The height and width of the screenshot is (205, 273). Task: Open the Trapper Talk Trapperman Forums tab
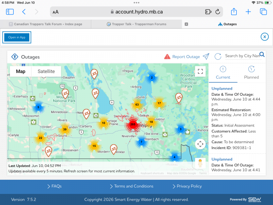point(136,24)
